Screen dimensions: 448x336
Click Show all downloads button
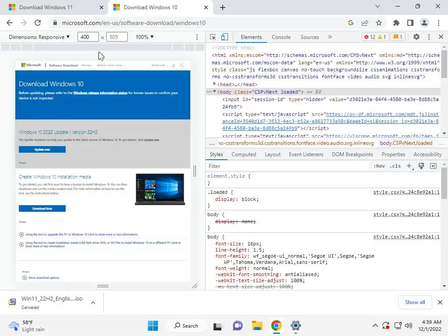click(x=415, y=302)
